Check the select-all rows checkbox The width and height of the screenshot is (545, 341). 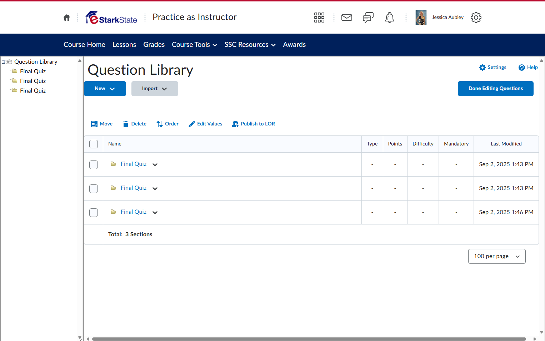click(x=94, y=144)
